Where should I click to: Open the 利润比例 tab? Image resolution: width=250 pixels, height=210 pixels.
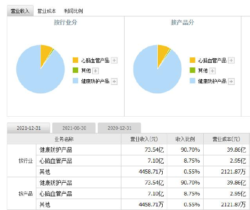(x=73, y=11)
